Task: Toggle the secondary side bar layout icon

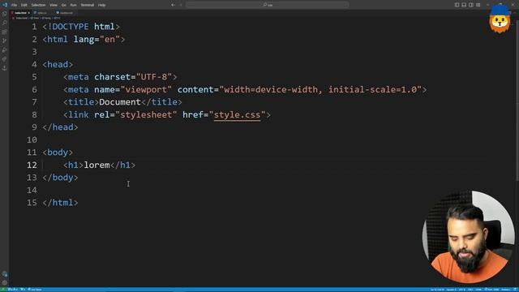Action: pyautogui.click(x=471, y=5)
